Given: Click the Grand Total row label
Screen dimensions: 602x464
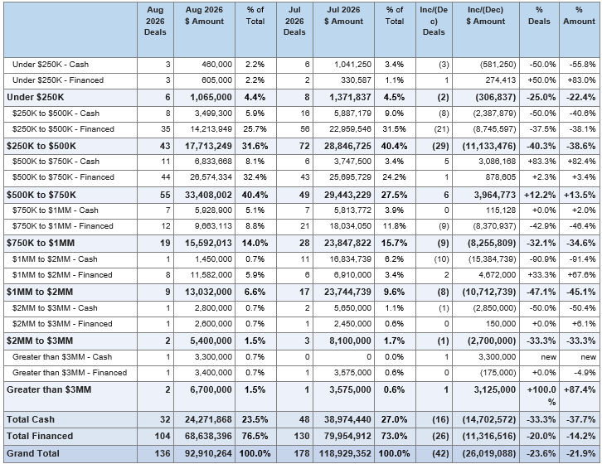Looking at the screenshot, I should pos(32,453).
